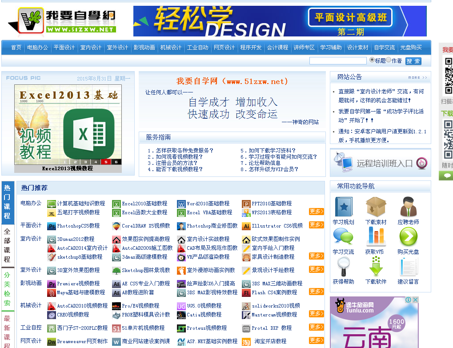
Task: Click the 计算机基础知识教程 monitor icon
Action: click(x=52, y=204)
